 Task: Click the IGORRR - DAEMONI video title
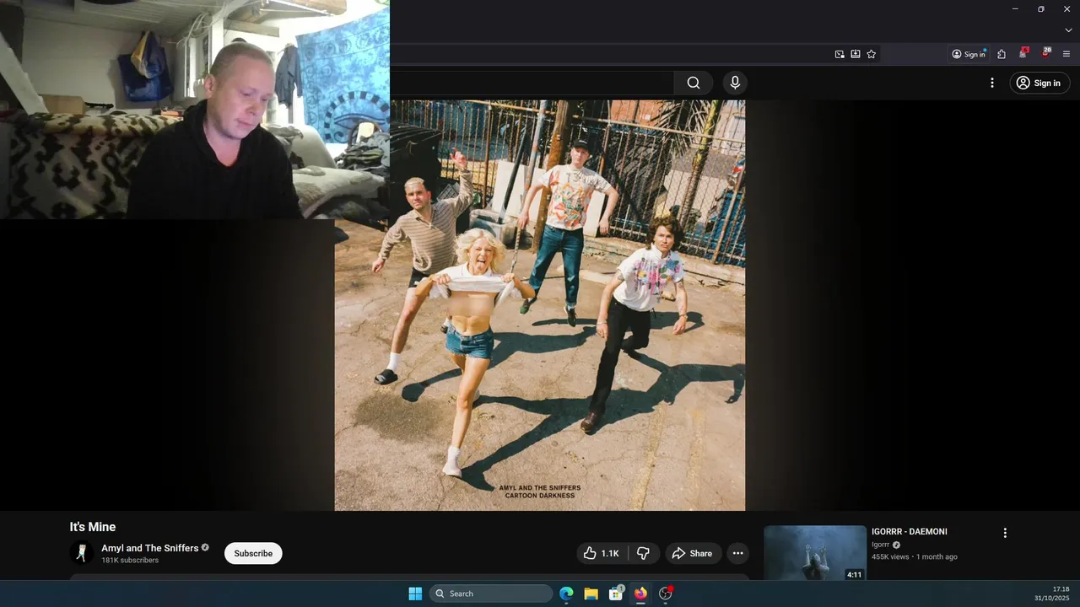910,532
